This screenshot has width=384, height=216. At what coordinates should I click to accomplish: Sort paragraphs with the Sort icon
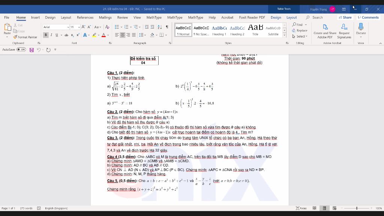[x=160, y=27]
